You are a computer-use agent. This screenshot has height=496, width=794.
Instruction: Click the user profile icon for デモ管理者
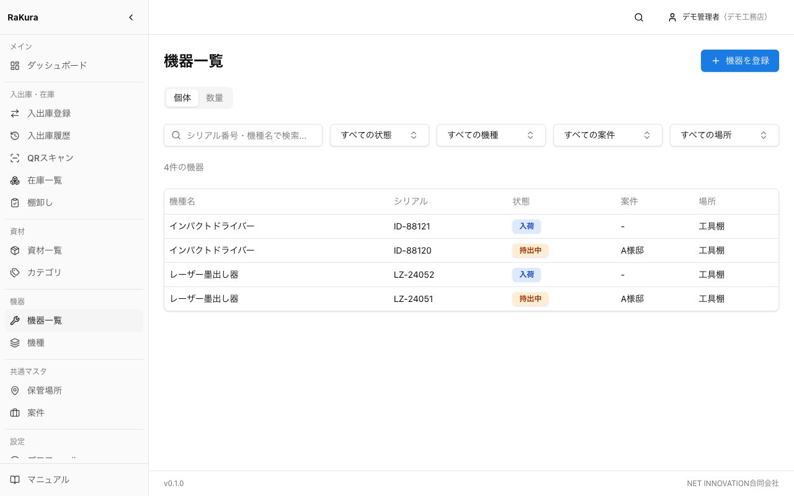(672, 17)
